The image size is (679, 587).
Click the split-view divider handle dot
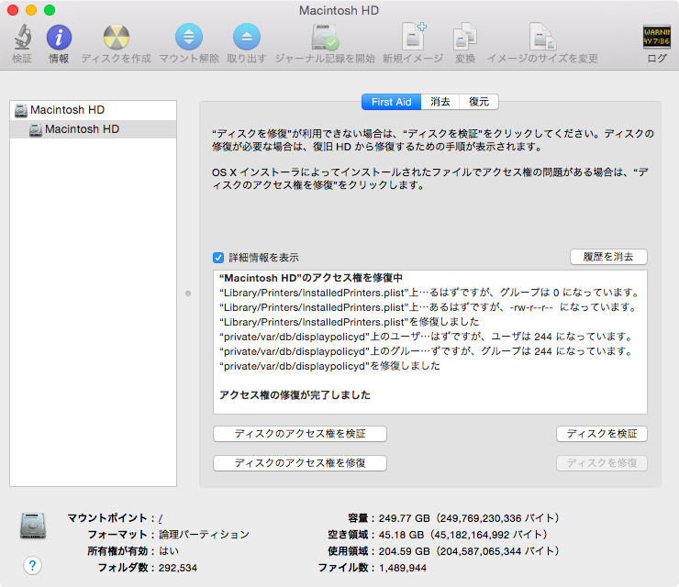click(x=188, y=293)
